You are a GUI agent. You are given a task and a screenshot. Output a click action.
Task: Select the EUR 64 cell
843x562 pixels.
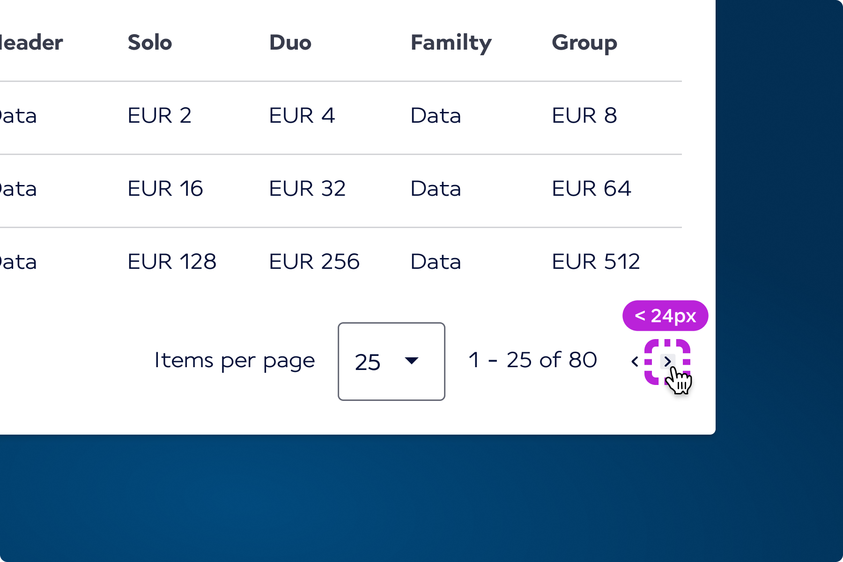click(592, 189)
